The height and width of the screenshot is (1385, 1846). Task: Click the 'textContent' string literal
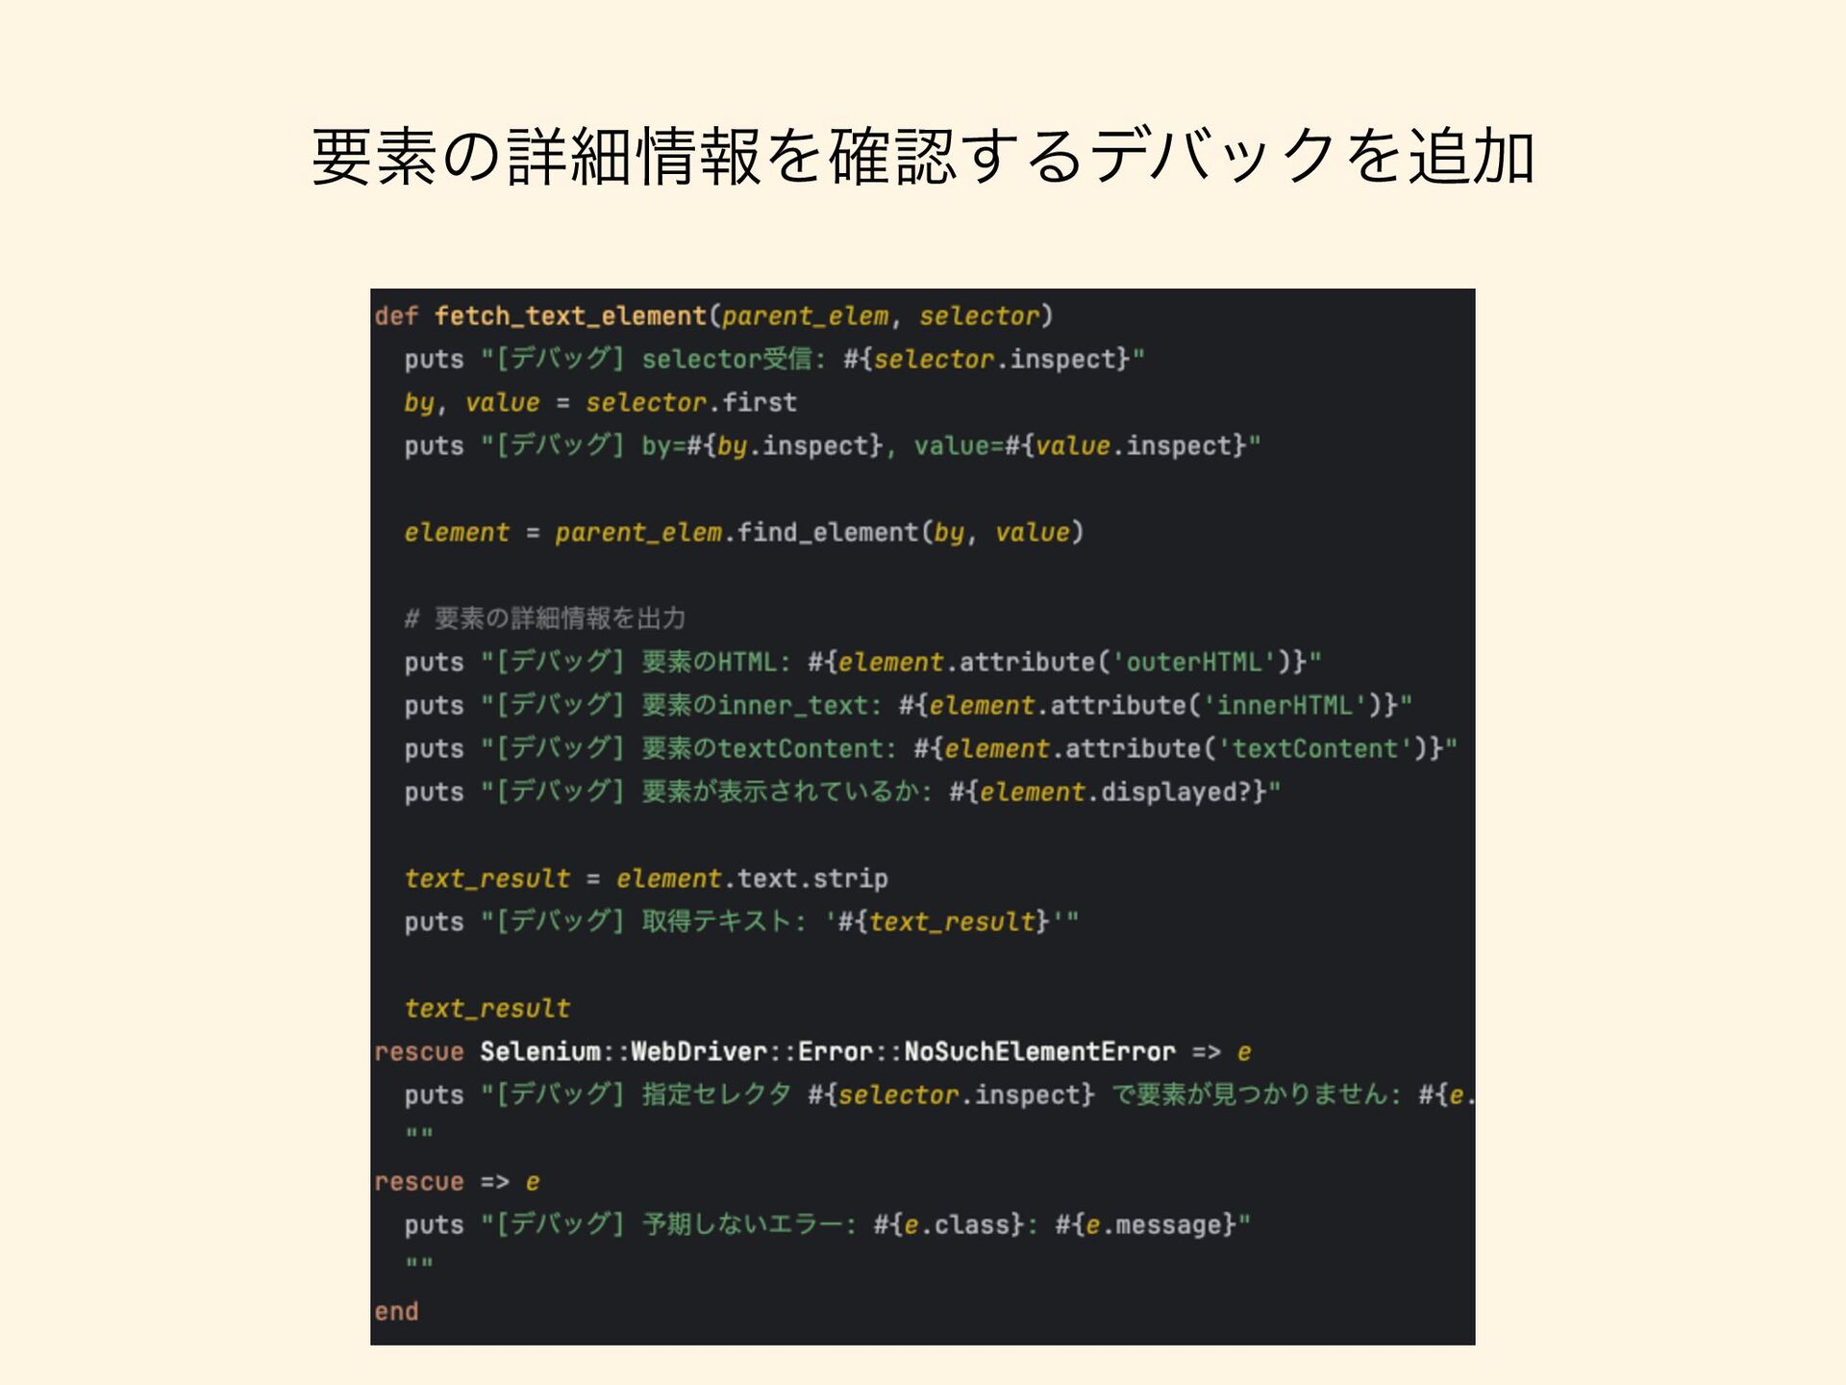click(1314, 749)
